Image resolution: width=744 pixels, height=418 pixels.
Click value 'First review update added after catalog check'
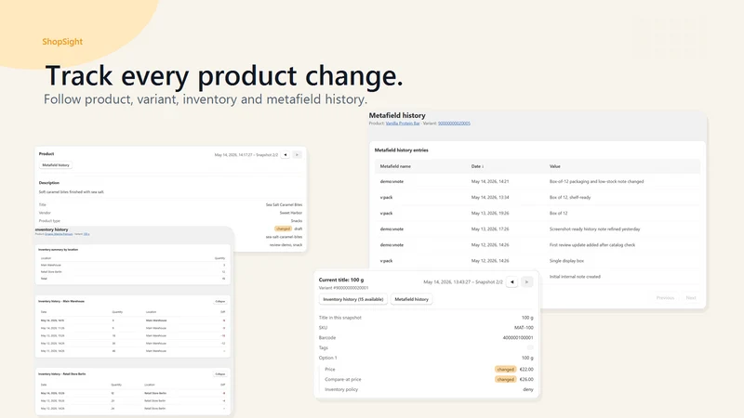coord(592,245)
